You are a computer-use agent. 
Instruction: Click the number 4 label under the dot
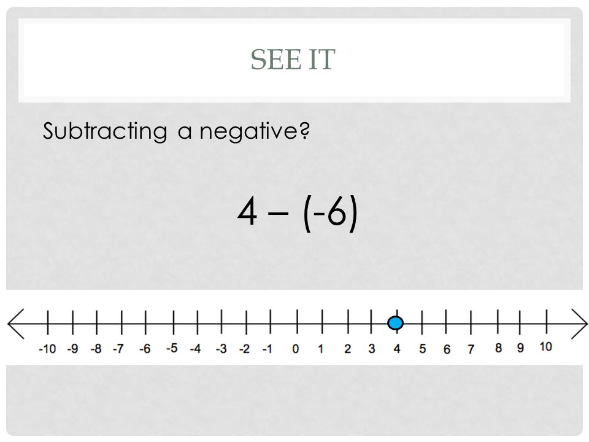397,349
